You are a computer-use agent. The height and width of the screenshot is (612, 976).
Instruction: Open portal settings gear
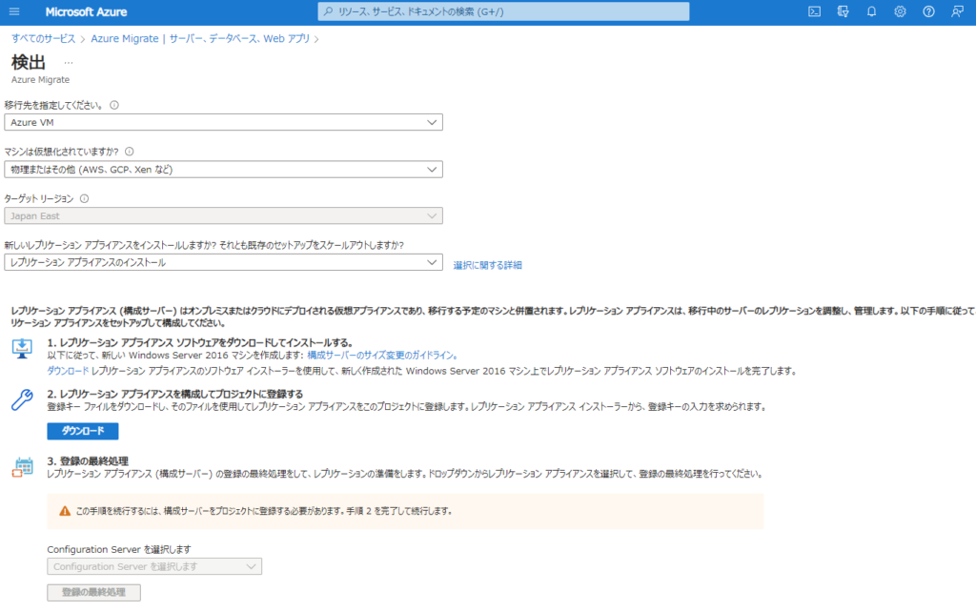pos(900,11)
